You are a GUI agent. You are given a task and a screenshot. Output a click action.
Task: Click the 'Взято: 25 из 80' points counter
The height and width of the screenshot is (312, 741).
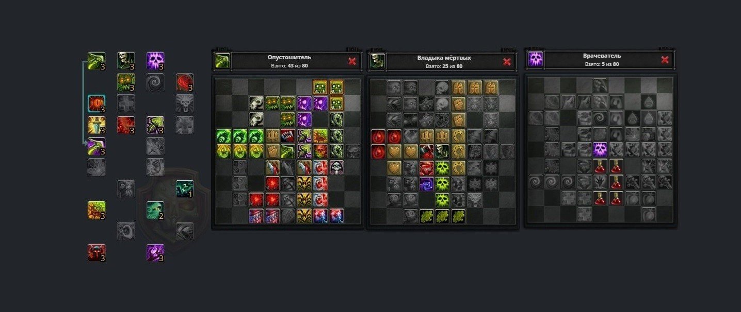(444, 66)
